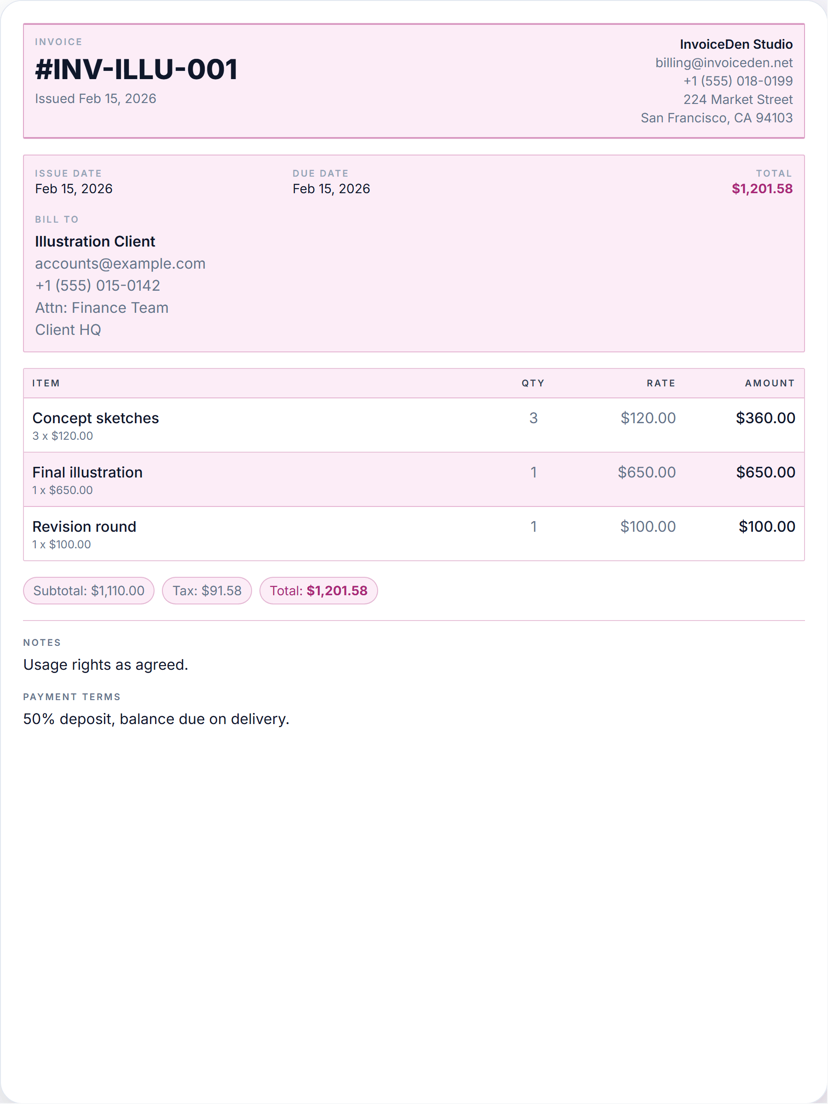Click the ITEM column header

coord(46,383)
